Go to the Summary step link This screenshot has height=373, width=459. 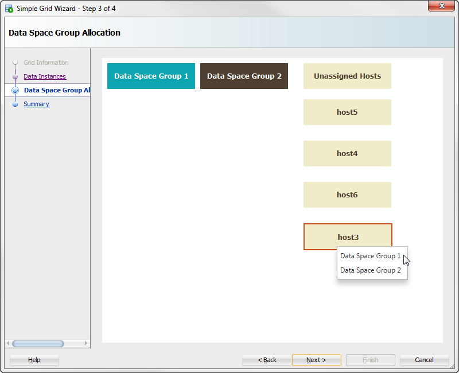click(x=37, y=104)
